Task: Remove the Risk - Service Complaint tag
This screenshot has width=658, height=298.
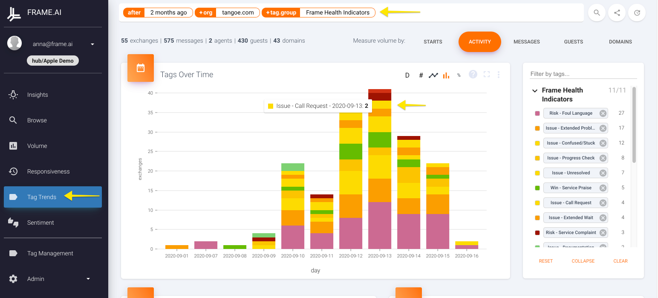Action: pyautogui.click(x=603, y=233)
